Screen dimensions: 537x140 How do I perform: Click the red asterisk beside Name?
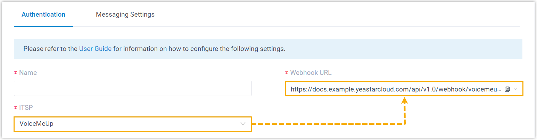coord(16,73)
